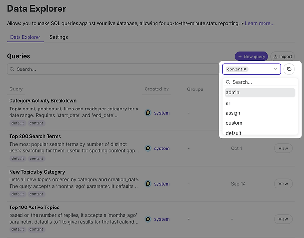Click content tag under Top 200 Search Terms
Image resolution: width=304 pixels, height=238 pixels.
[37, 159]
